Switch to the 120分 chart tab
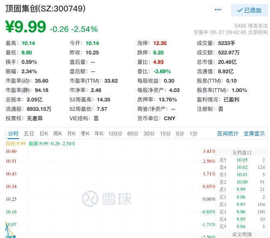 pyautogui.click(x=115, y=133)
